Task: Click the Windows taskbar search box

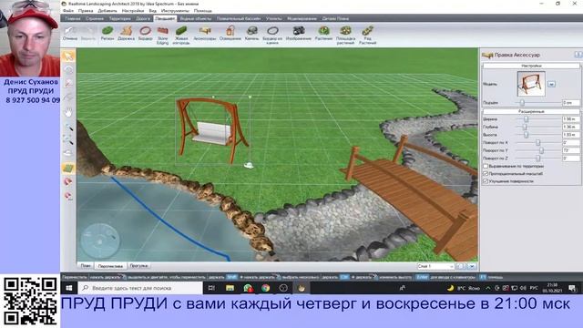Action: [140, 288]
